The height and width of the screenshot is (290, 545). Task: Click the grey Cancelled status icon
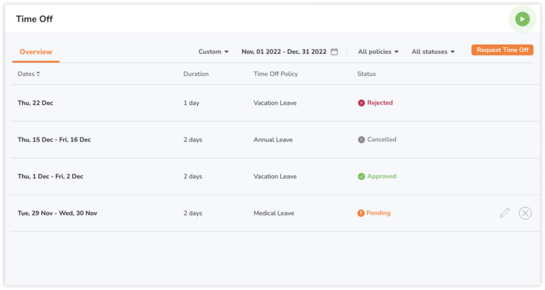[x=361, y=140]
